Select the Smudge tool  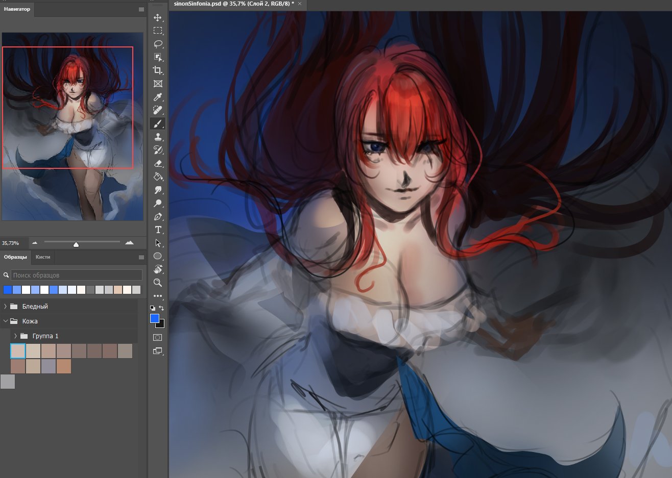pyautogui.click(x=158, y=190)
